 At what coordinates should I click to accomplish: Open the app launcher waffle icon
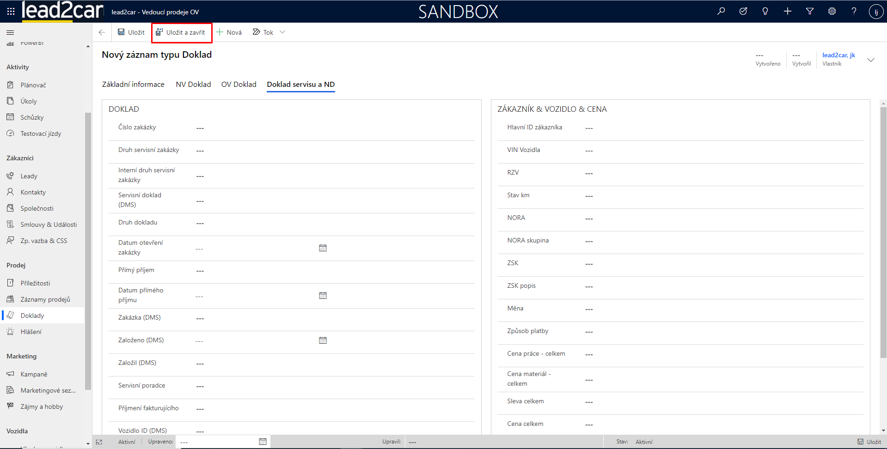pyautogui.click(x=11, y=11)
